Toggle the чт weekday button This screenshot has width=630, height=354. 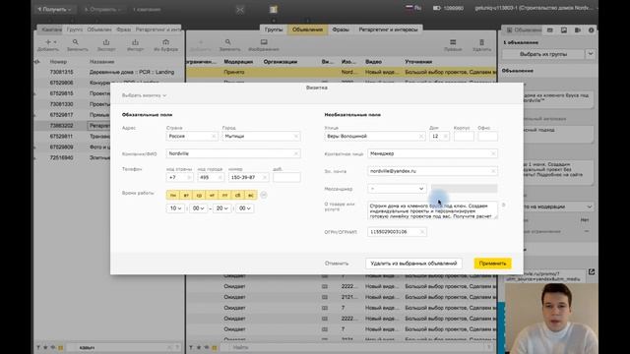pyautogui.click(x=212, y=195)
